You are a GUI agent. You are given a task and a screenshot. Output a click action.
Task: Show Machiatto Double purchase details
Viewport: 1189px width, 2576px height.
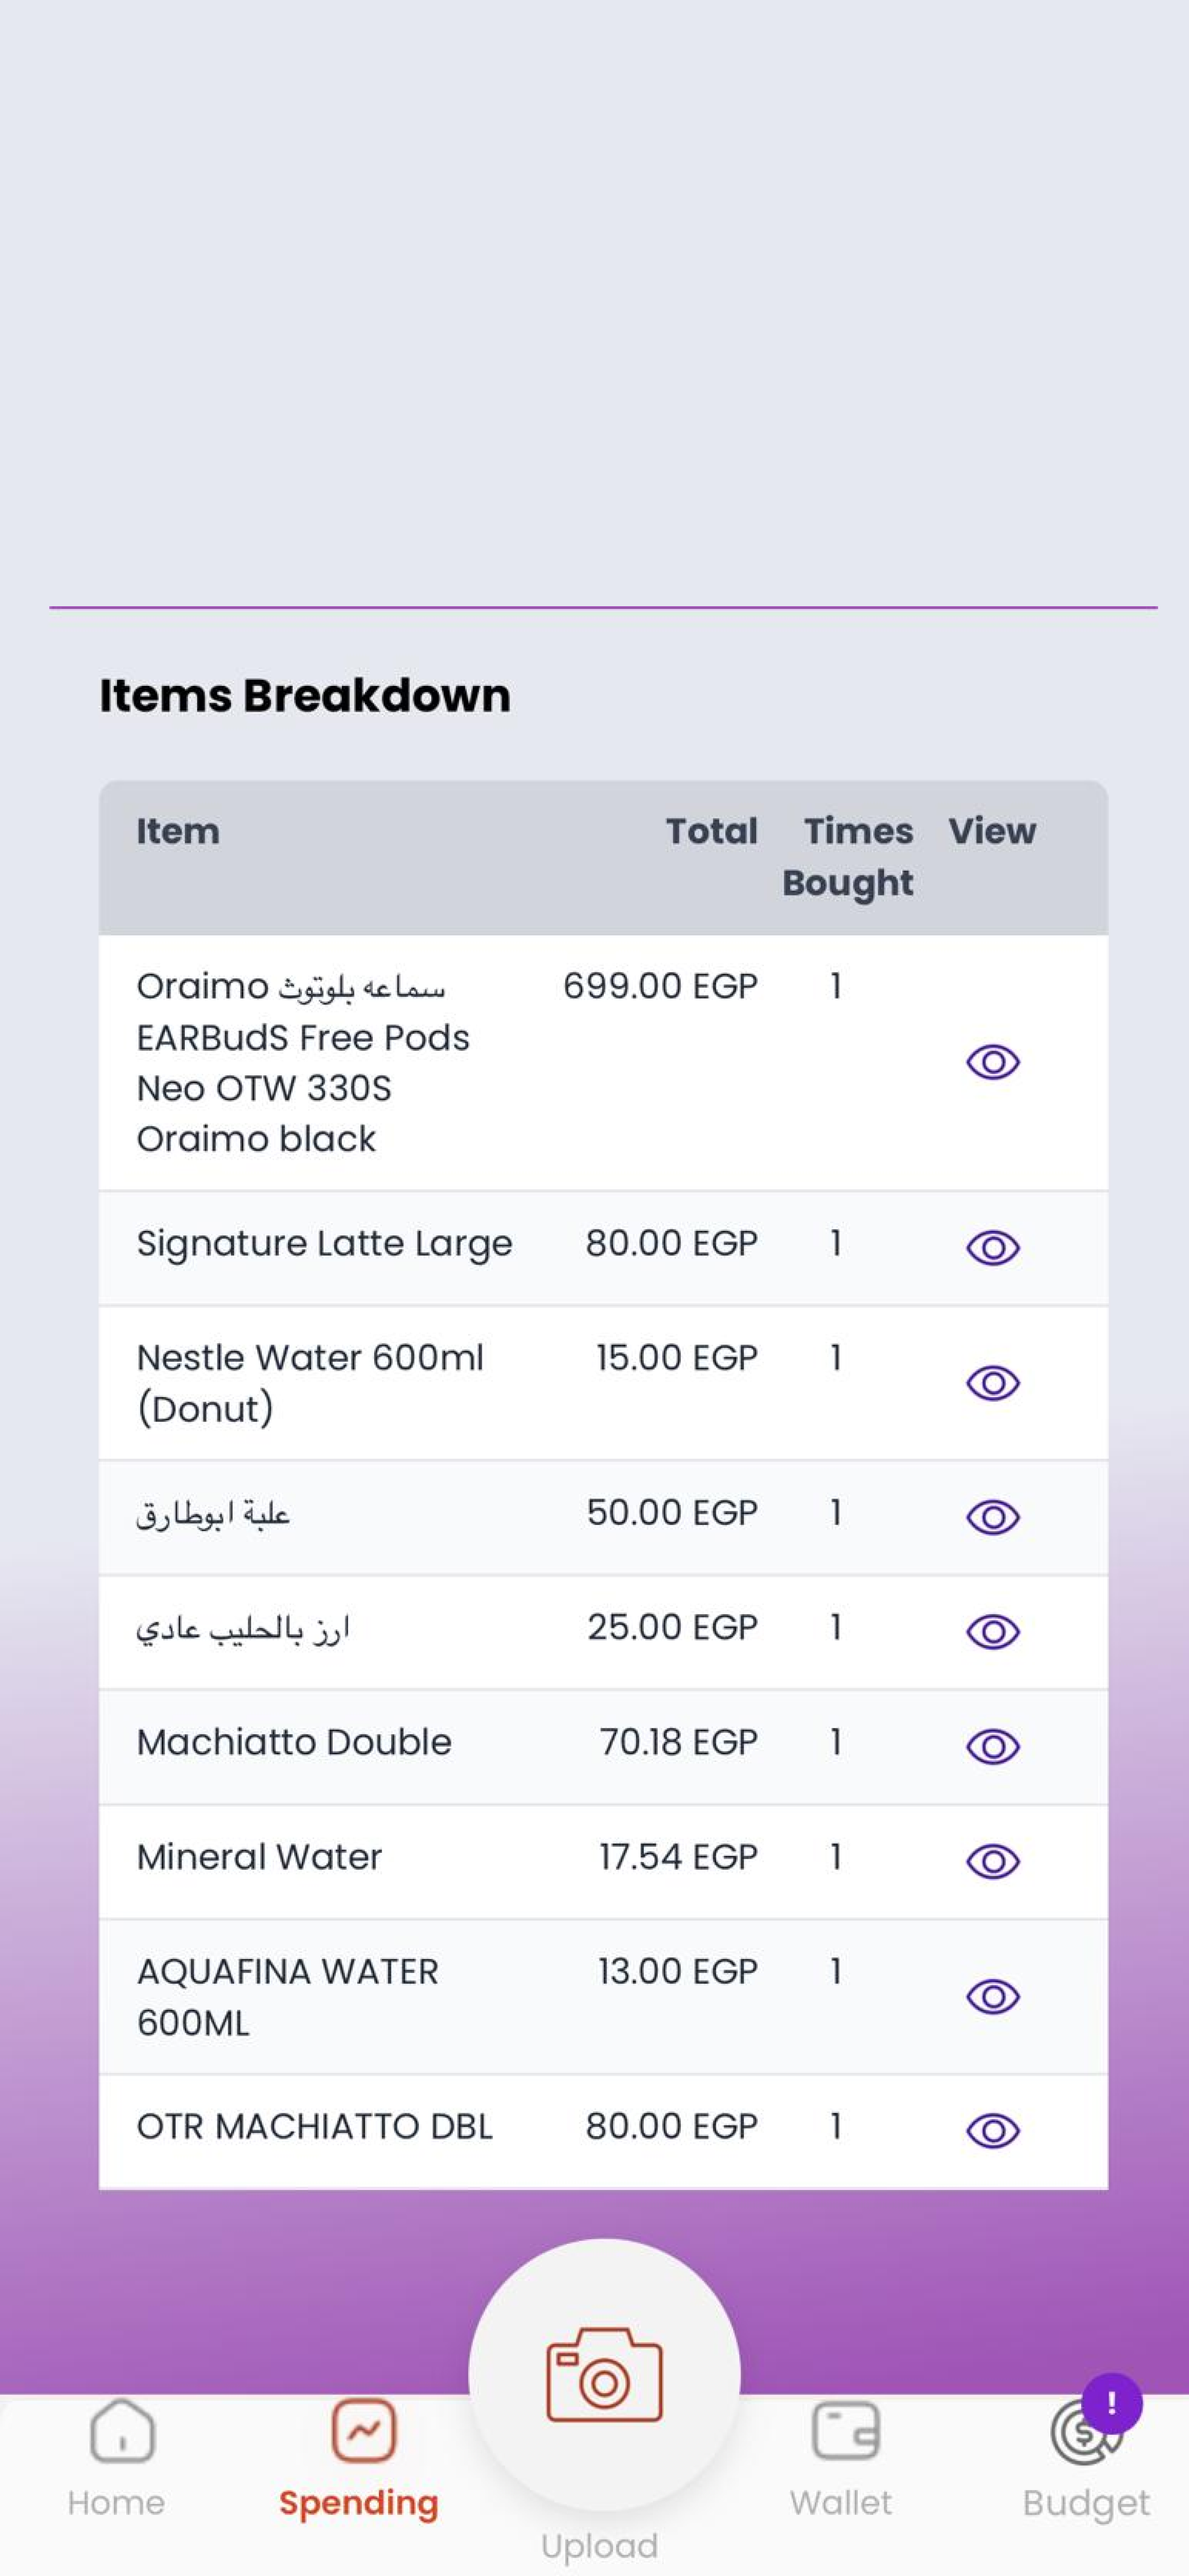pyautogui.click(x=992, y=1746)
